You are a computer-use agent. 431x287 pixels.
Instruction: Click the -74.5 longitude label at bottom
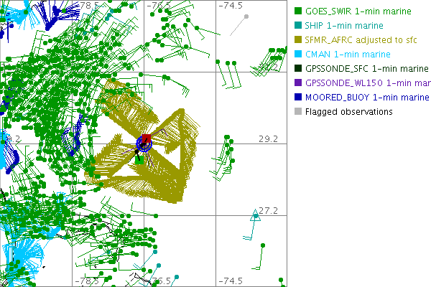coord(231,281)
